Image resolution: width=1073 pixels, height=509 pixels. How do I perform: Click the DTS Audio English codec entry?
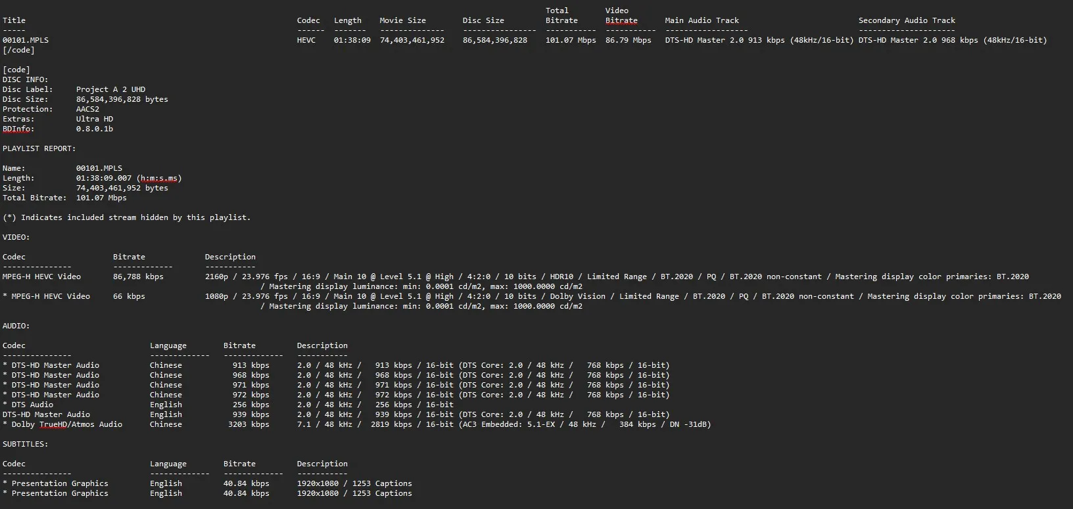tap(32, 405)
